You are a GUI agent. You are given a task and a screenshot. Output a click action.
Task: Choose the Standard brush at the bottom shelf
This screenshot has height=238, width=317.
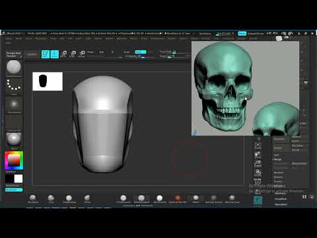click(x=33, y=199)
